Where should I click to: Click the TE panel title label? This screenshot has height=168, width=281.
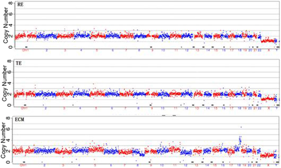(19, 63)
